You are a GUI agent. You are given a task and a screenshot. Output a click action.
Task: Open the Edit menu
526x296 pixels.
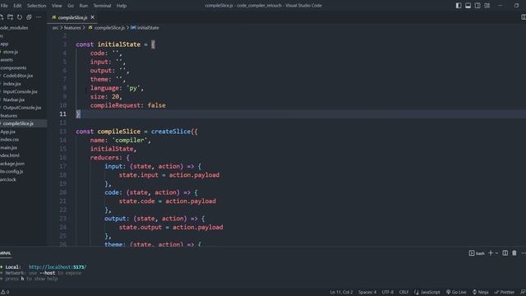(x=17, y=6)
